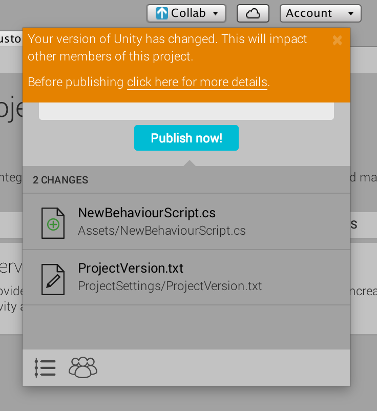377x411 pixels.
Task: Click the Unity version changed warning message
Action: (x=167, y=47)
